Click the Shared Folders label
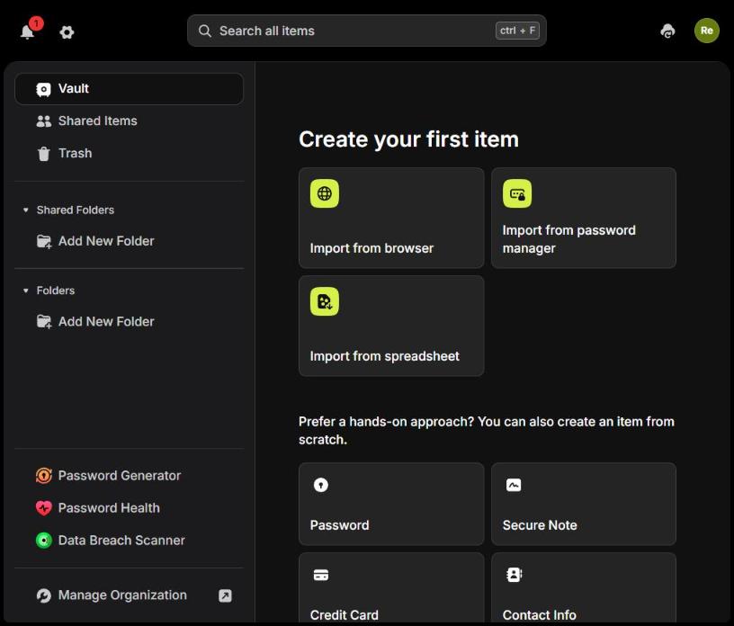Image resolution: width=734 pixels, height=626 pixels. [76, 210]
